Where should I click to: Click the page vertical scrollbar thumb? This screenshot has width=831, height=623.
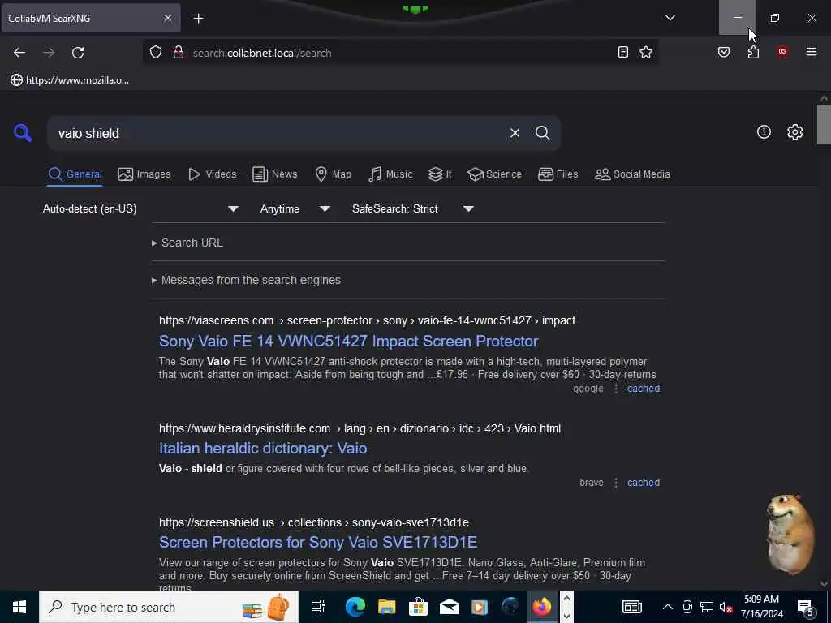(824, 125)
